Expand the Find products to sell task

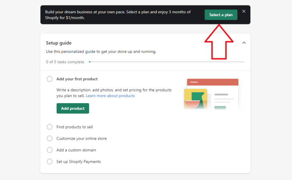[x=75, y=127]
